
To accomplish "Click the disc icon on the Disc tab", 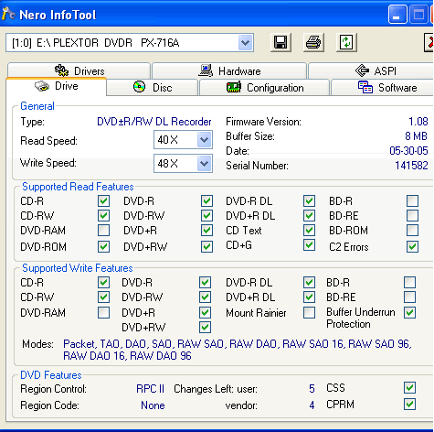I will (139, 87).
